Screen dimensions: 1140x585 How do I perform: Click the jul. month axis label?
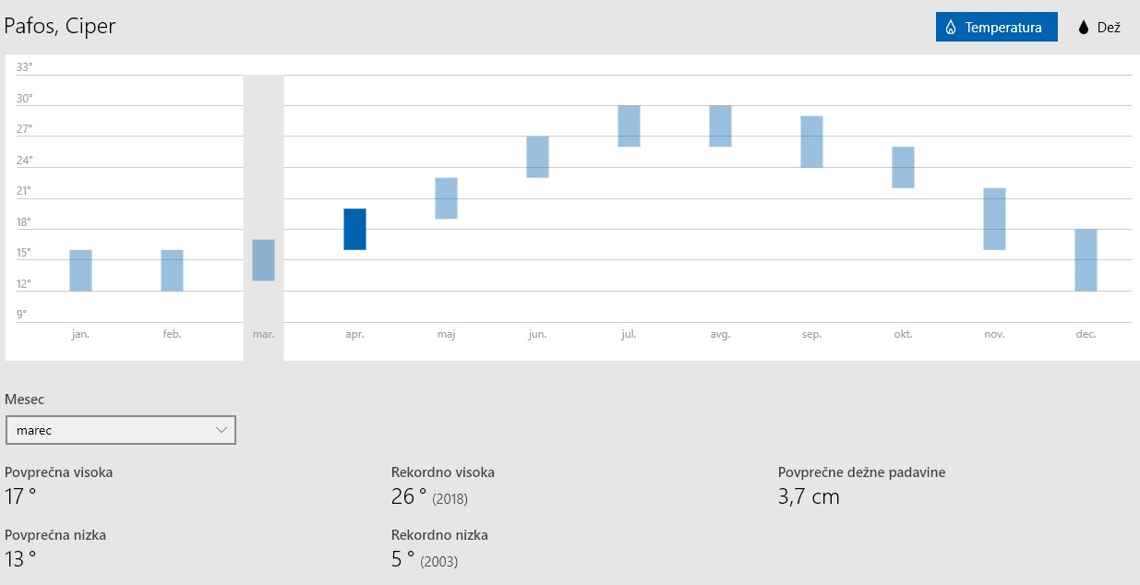pos(629,334)
